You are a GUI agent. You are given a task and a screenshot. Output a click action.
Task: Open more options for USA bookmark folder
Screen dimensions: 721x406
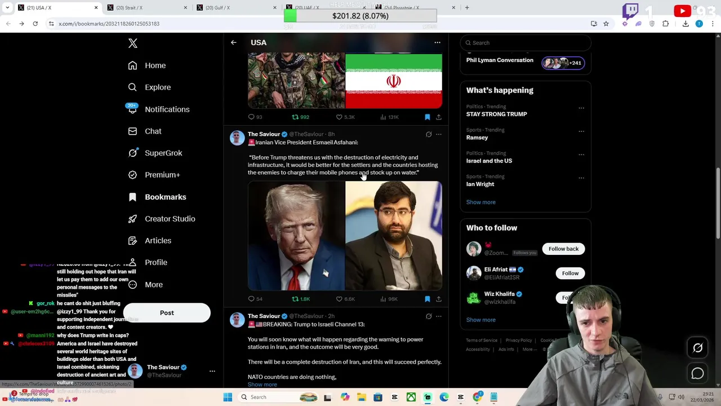(x=437, y=43)
